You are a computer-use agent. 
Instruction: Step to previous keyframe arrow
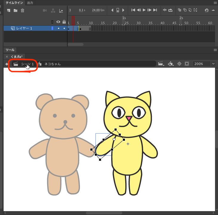(x=112, y=10)
